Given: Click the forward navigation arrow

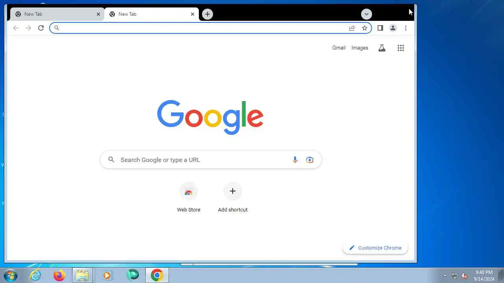Looking at the screenshot, I should coord(28,28).
